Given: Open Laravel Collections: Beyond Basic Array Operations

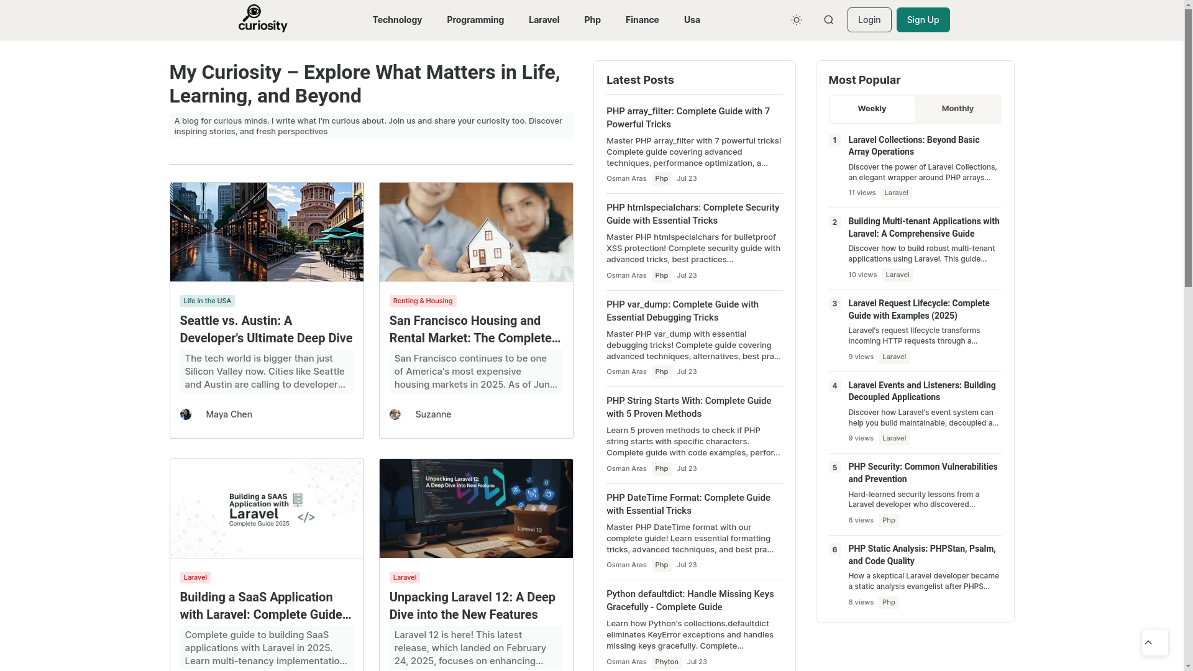Looking at the screenshot, I should [913, 145].
